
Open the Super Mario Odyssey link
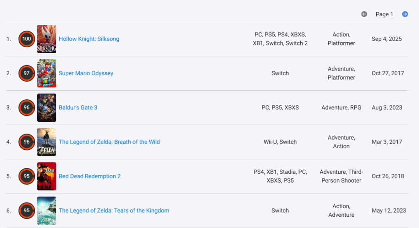[x=86, y=73]
